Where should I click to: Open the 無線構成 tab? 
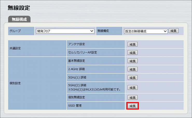19,19
